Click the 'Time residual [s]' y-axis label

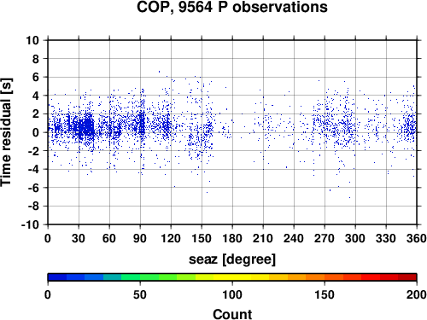[6, 132]
